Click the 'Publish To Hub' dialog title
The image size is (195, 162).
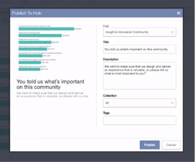click(27, 13)
